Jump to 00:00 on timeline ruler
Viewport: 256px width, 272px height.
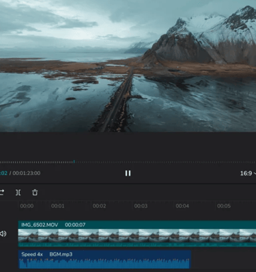27,206
